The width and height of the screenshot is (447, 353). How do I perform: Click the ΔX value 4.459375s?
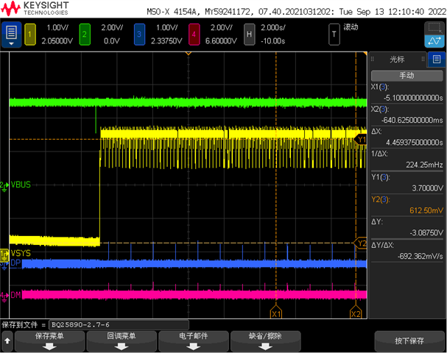[x=414, y=143]
